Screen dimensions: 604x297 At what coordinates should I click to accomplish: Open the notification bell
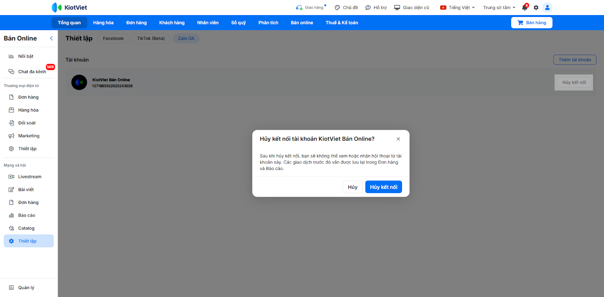[525, 8]
